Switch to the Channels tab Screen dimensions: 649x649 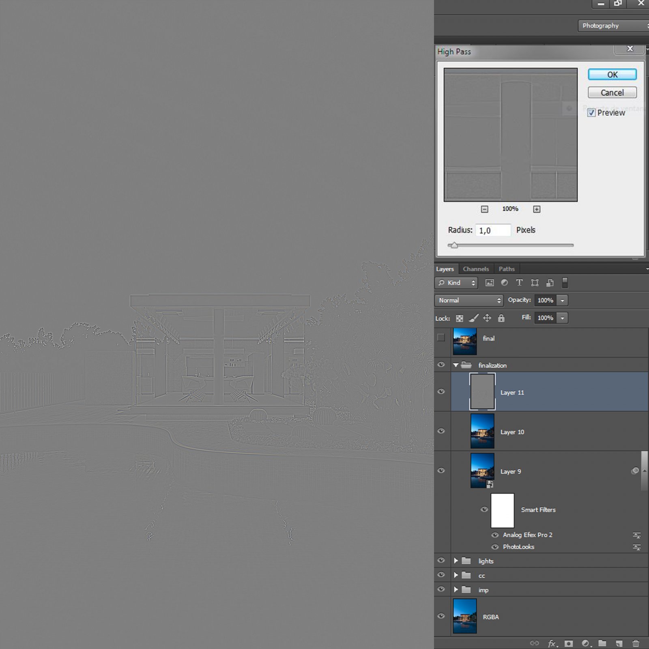click(475, 269)
